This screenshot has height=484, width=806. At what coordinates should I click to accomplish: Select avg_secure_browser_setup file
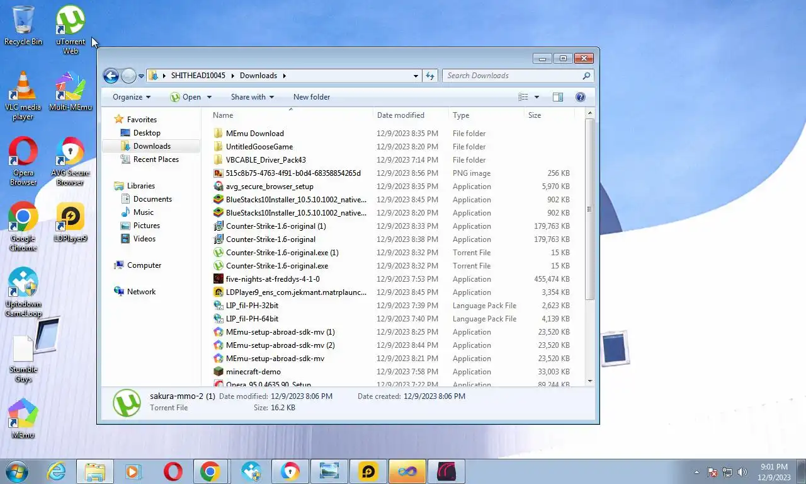point(270,187)
